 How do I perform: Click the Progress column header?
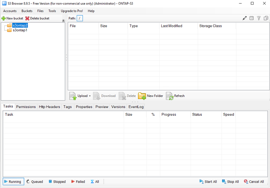pyautogui.click(x=175, y=114)
